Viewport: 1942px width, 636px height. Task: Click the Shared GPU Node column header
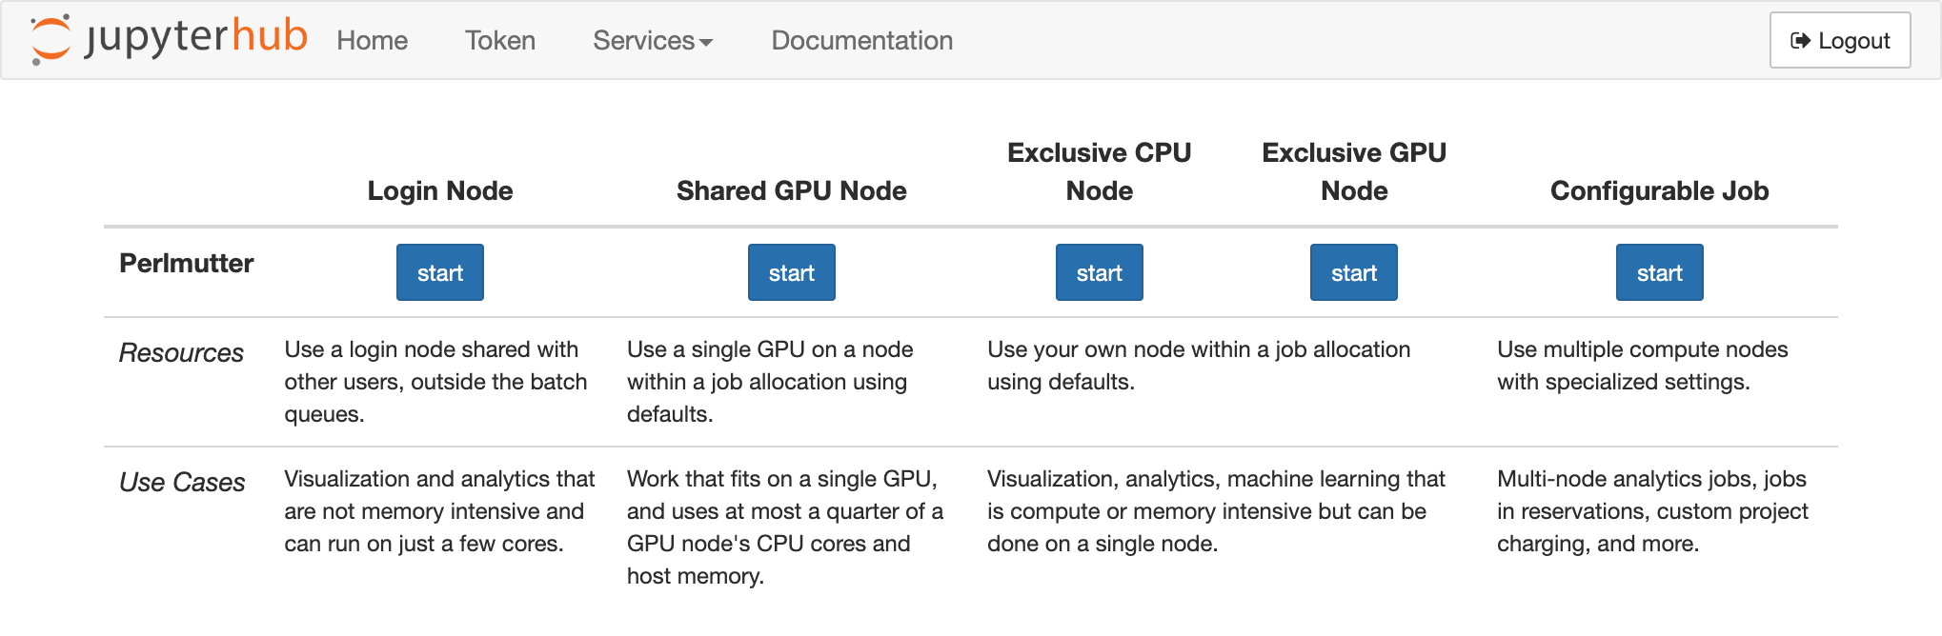791,190
